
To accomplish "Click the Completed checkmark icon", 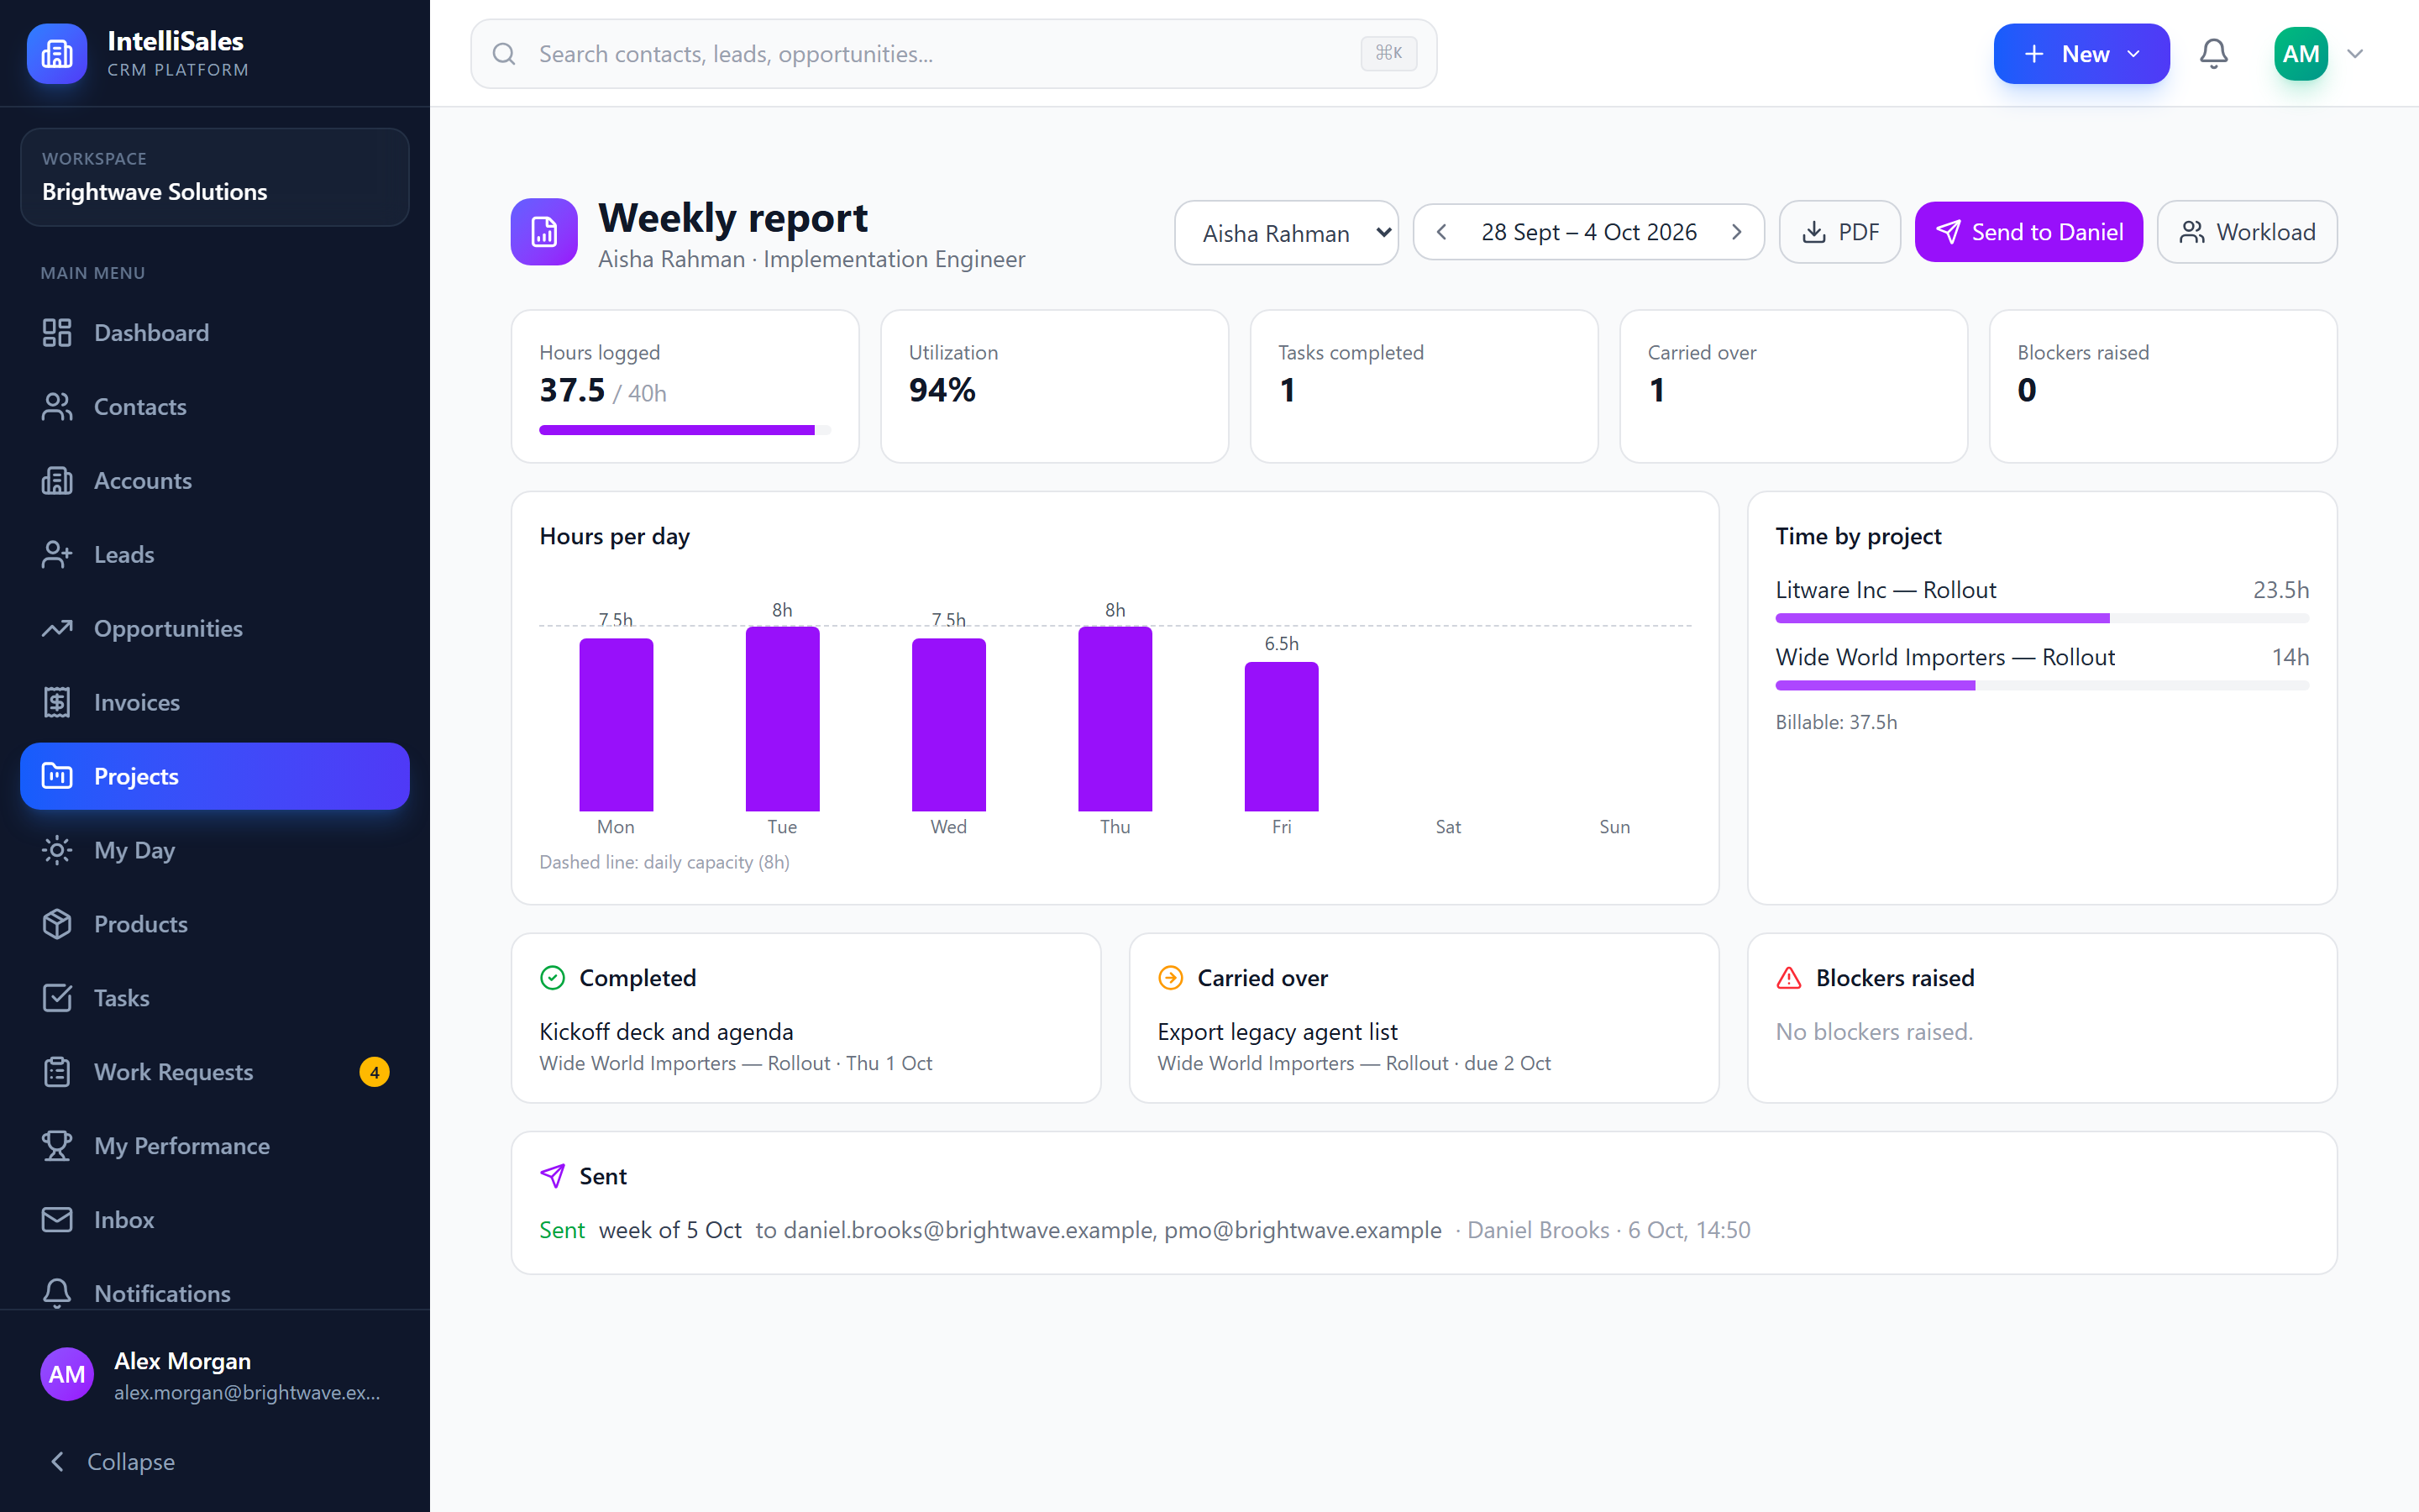I will click(553, 978).
